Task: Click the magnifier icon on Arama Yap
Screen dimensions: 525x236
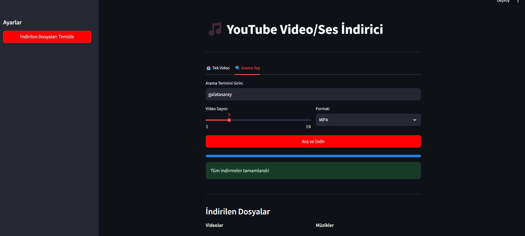Action: 237,68
